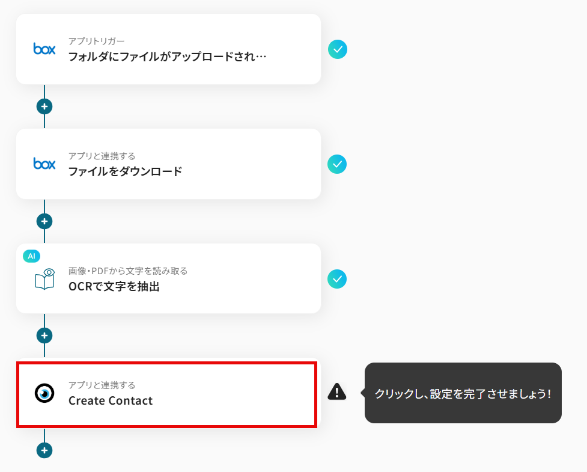
Task: Open the OCRで文字を抽出 step
Action: click(114, 286)
